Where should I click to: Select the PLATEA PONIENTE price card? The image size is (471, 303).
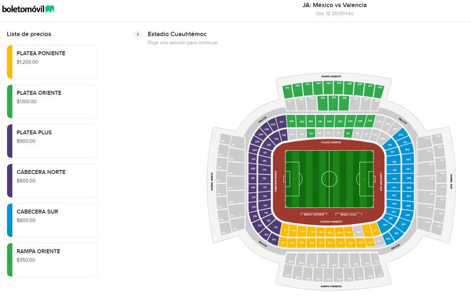pos(52,62)
